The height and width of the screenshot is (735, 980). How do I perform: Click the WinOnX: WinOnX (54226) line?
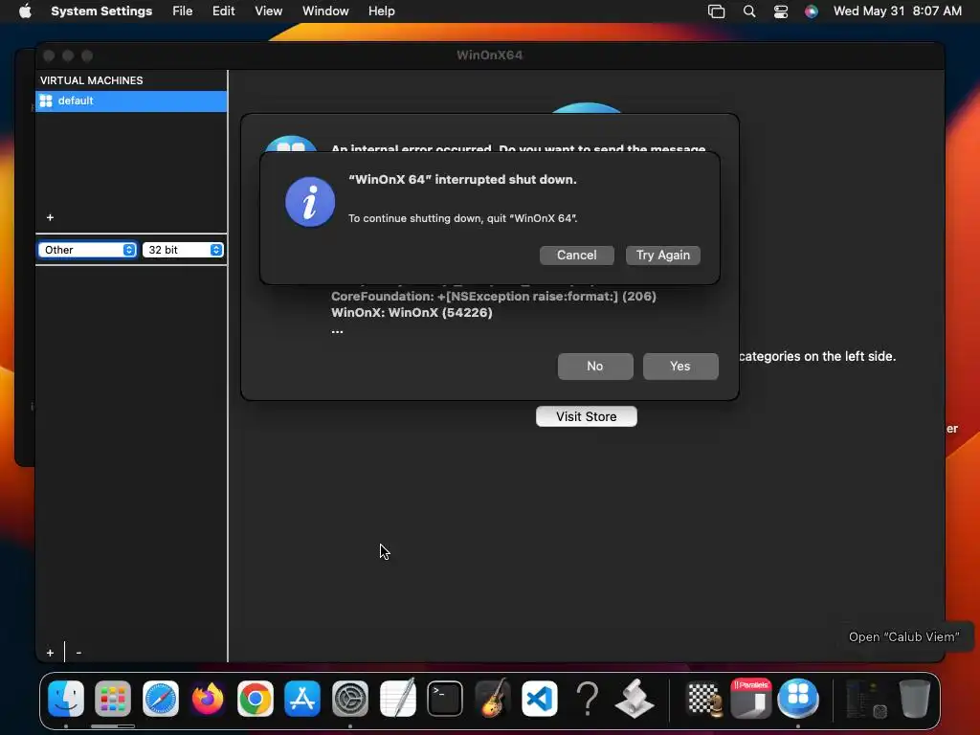pyautogui.click(x=412, y=313)
